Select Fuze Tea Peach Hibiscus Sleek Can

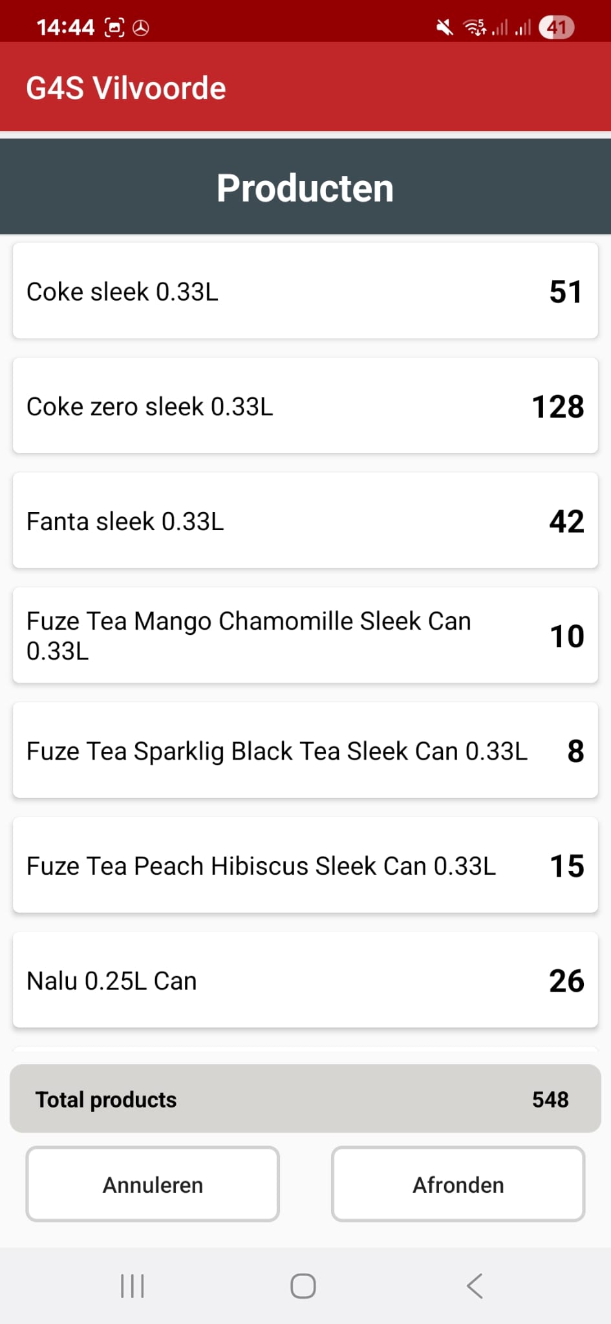[305, 866]
